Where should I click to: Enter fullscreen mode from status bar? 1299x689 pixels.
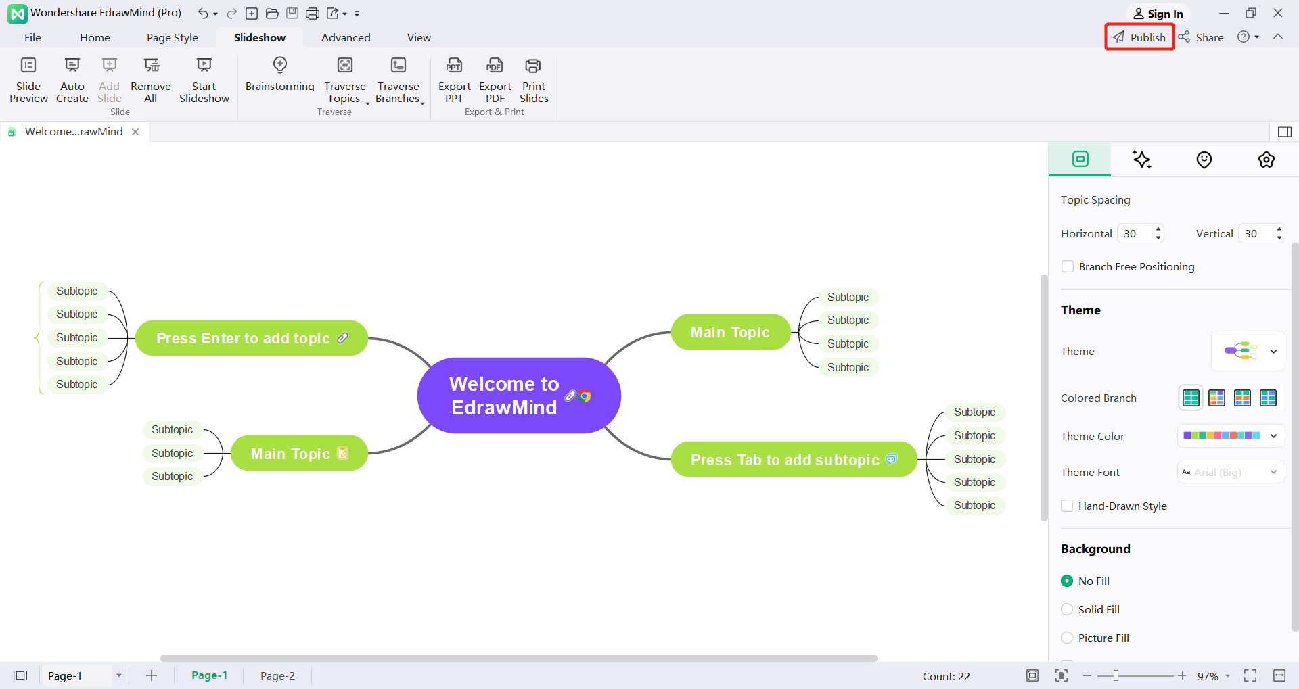tap(1250, 675)
